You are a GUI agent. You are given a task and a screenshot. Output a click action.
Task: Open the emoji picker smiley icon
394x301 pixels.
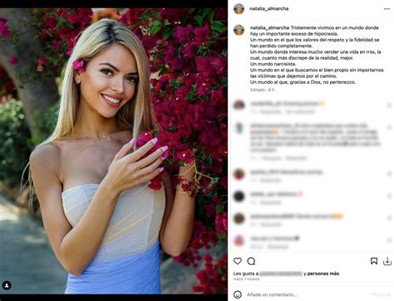(x=238, y=294)
